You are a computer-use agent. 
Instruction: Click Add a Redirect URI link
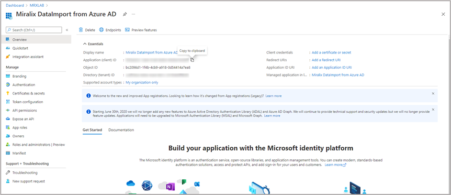coord(326,60)
